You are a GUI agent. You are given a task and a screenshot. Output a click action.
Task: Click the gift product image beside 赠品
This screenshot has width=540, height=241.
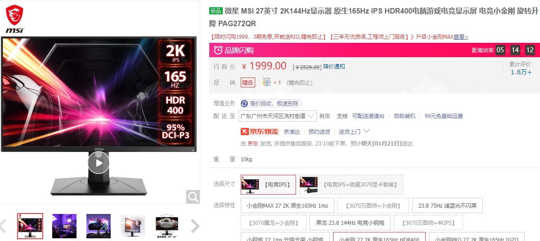[x=267, y=82]
